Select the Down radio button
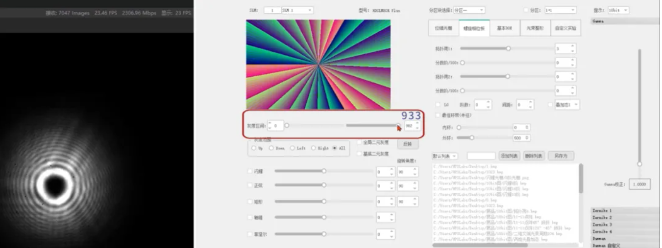 (x=271, y=148)
